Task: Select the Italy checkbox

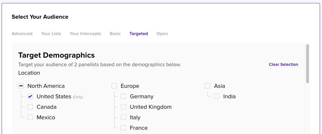Action: click(123, 117)
